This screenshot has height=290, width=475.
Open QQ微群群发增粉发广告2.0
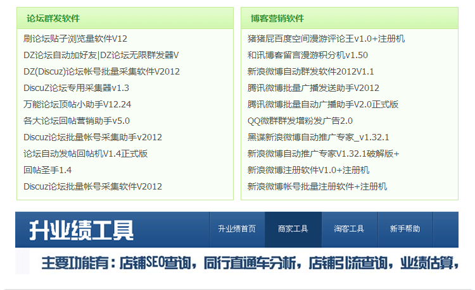coord(300,121)
